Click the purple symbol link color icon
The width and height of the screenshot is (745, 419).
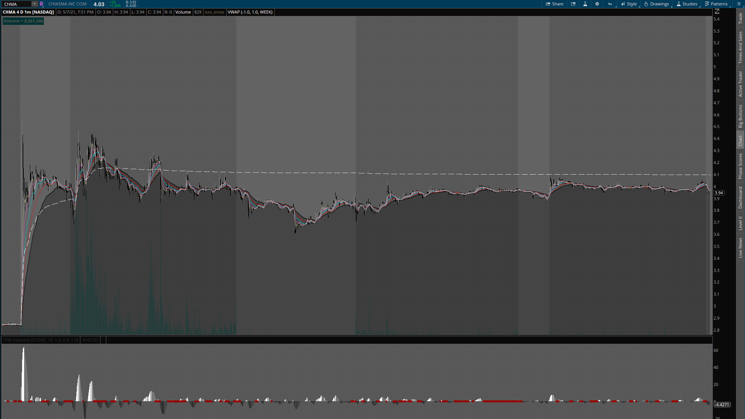pyautogui.click(x=42, y=4)
